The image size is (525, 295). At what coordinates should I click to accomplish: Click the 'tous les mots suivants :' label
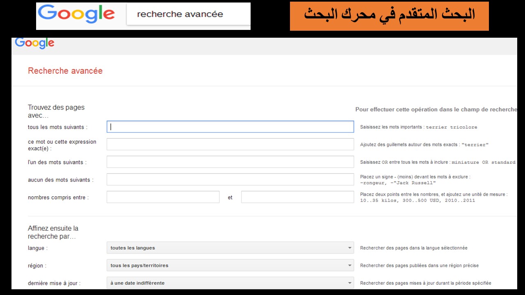57,127
